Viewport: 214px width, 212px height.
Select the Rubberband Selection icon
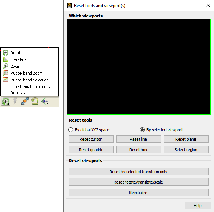5,80
